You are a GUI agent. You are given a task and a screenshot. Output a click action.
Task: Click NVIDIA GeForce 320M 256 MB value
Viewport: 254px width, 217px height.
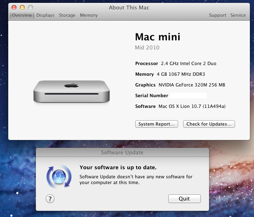point(192,85)
